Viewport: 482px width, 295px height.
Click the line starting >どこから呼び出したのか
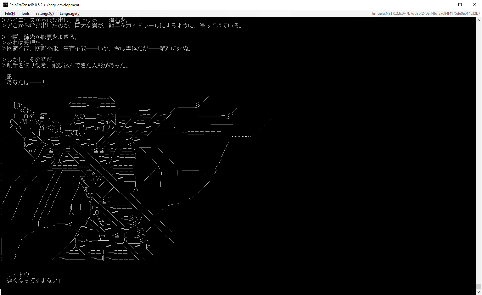click(x=122, y=25)
